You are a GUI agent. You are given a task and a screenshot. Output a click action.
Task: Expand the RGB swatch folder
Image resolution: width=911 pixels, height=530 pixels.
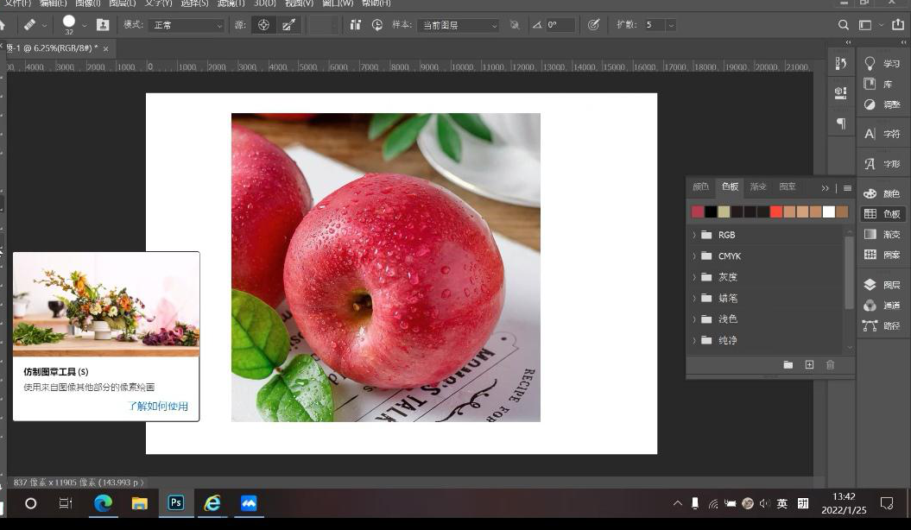click(x=694, y=235)
